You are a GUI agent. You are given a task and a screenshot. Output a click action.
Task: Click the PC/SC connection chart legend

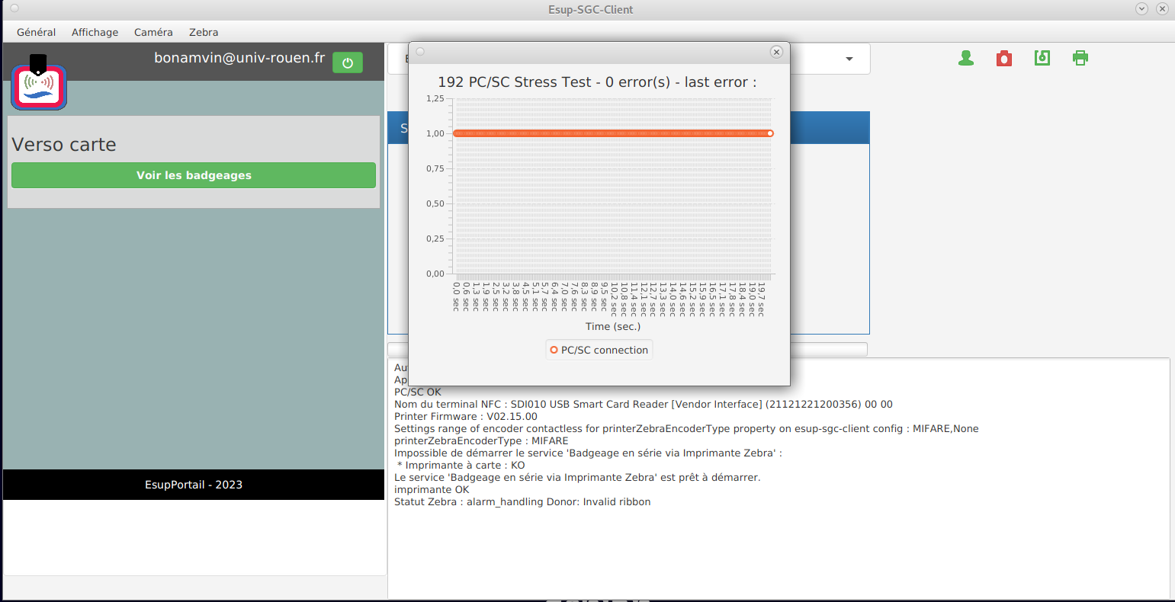pos(599,350)
